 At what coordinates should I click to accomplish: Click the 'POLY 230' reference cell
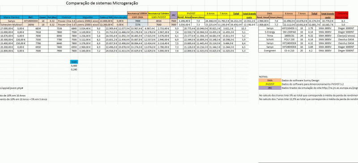(289, 39)
